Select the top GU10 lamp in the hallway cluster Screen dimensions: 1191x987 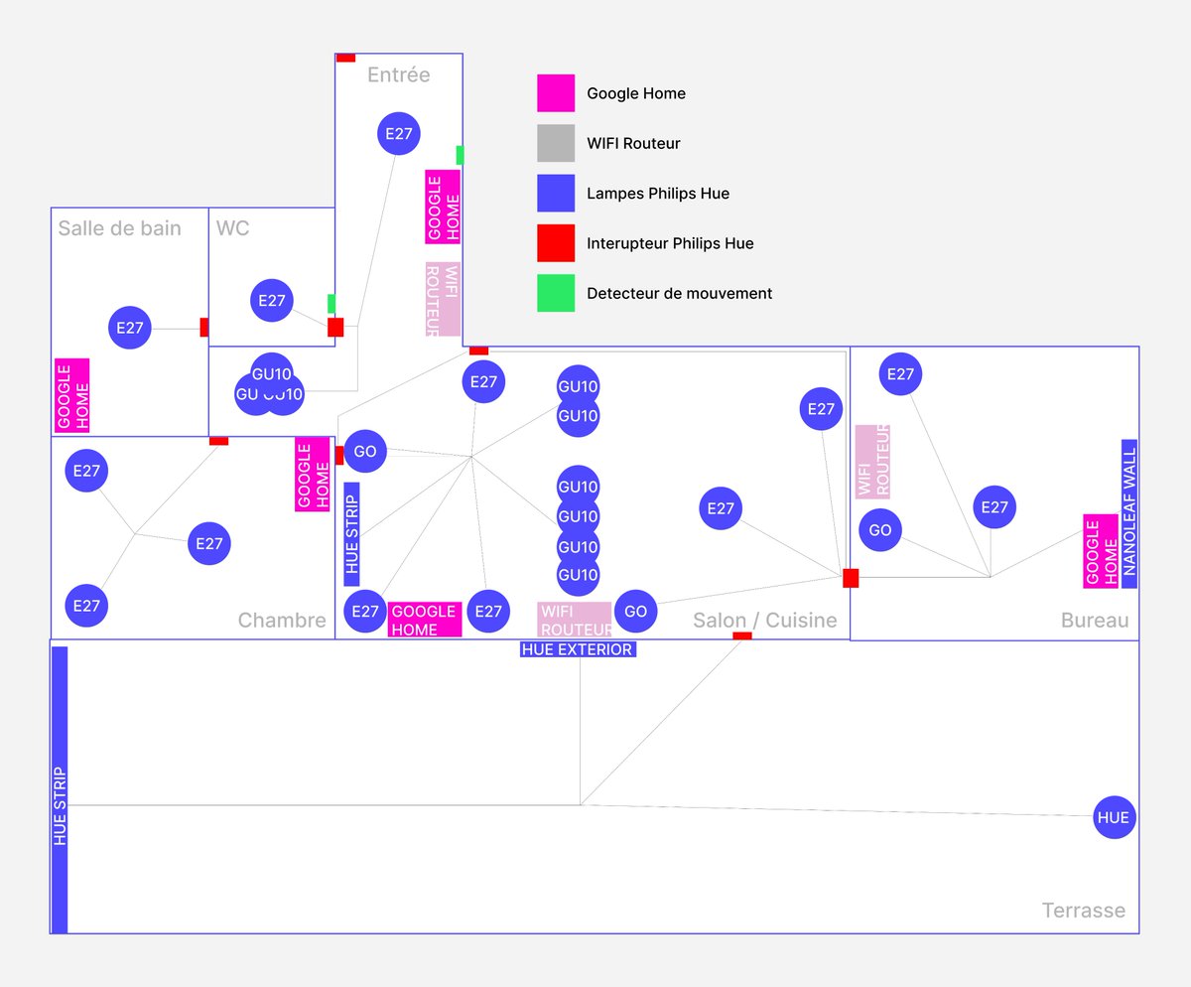272,373
